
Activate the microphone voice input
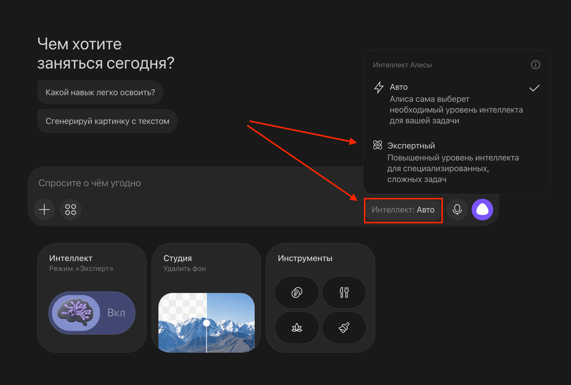coord(457,210)
